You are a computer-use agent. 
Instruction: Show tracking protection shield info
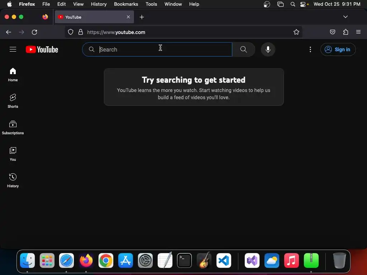[x=71, y=32]
